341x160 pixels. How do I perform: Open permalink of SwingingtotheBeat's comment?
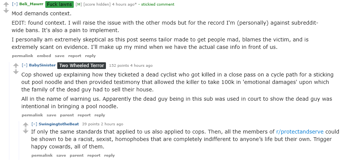(x=42, y=156)
